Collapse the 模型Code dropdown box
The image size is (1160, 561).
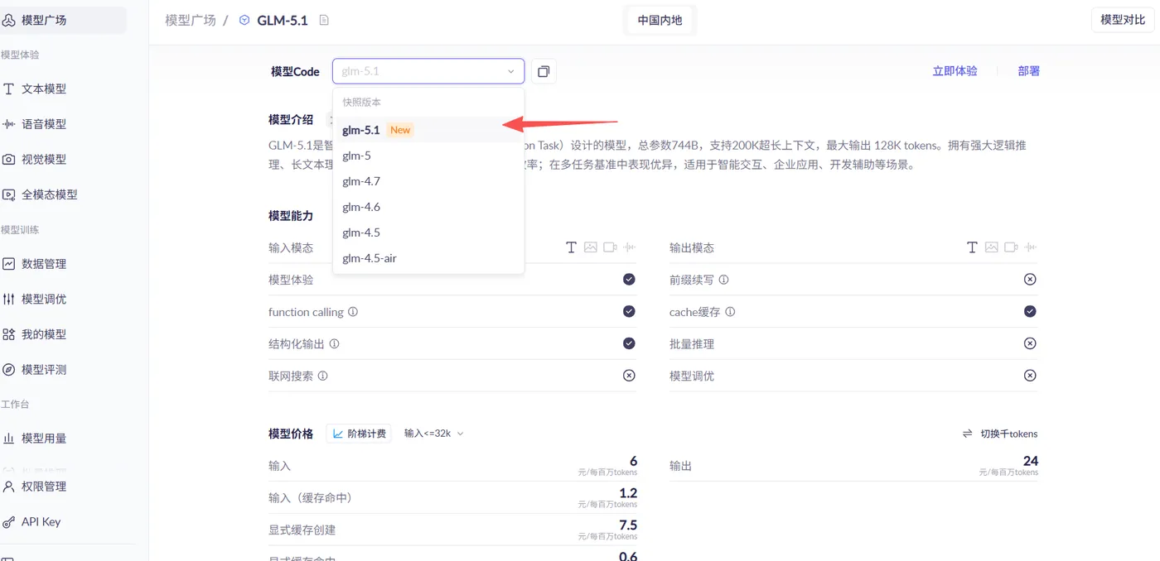point(510,72)
